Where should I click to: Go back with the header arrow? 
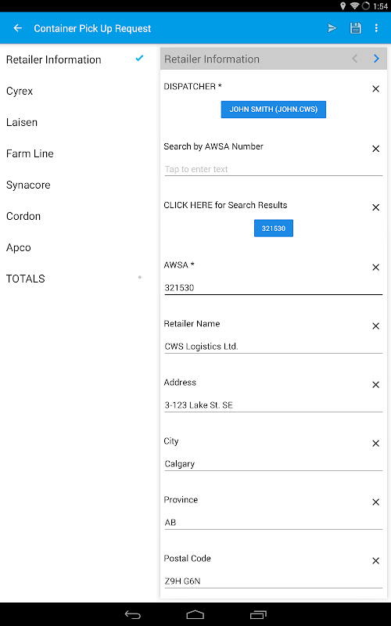[17, 28]
